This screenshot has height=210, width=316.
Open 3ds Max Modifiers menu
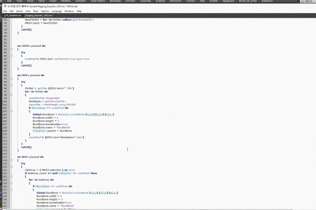[x=66, y=1]
